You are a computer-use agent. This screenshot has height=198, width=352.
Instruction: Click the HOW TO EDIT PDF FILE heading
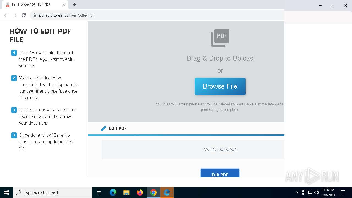click(x=40, y=35)
